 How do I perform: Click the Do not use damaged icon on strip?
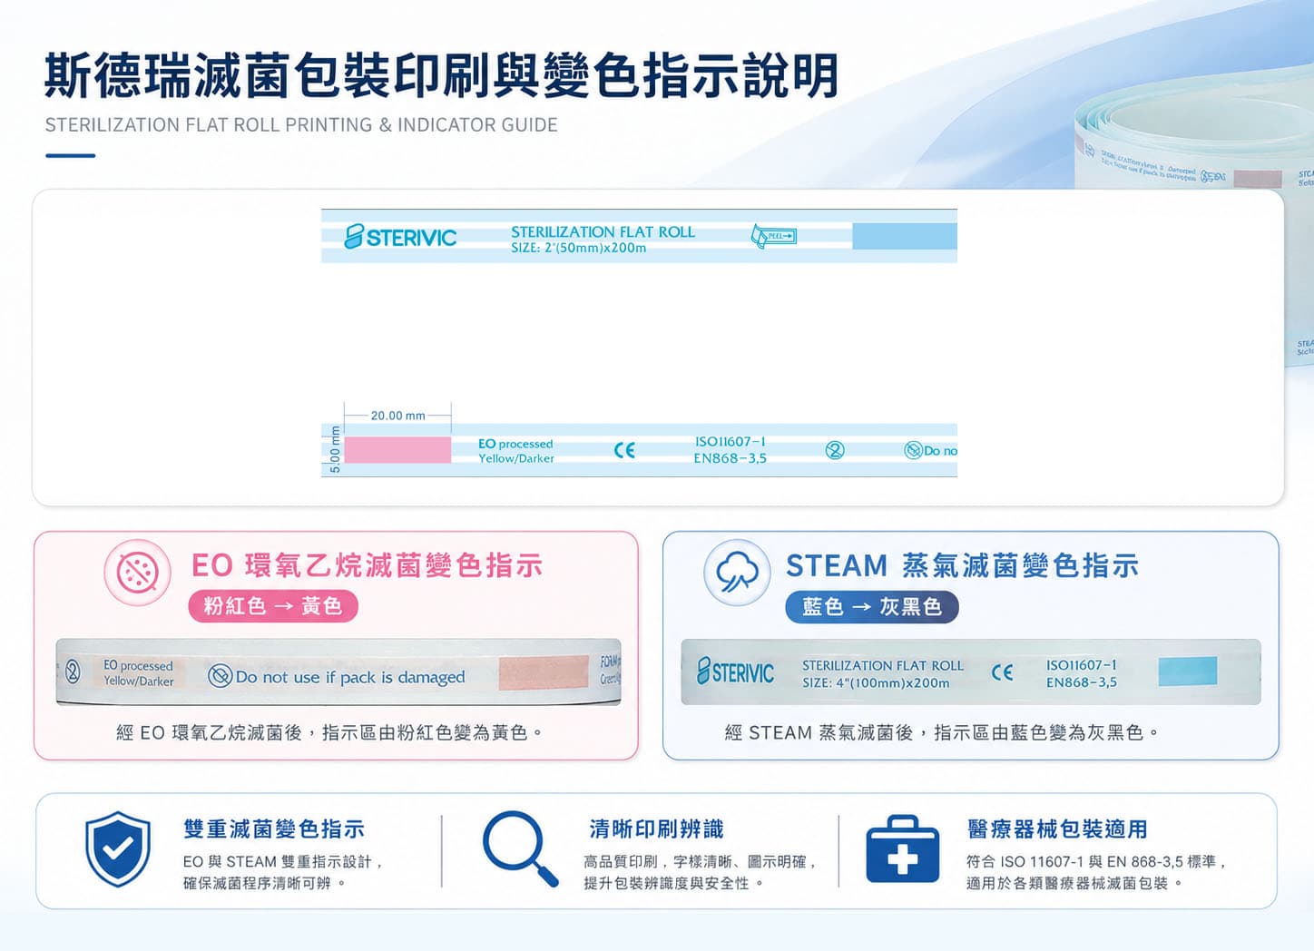point(913,450)
